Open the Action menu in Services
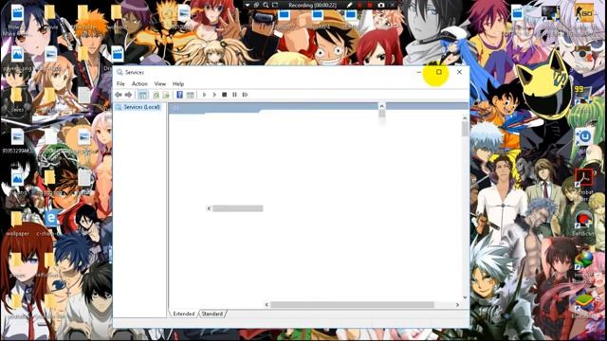Image resolution: width=607 pixels, height=341 pixels. [139, 84]
